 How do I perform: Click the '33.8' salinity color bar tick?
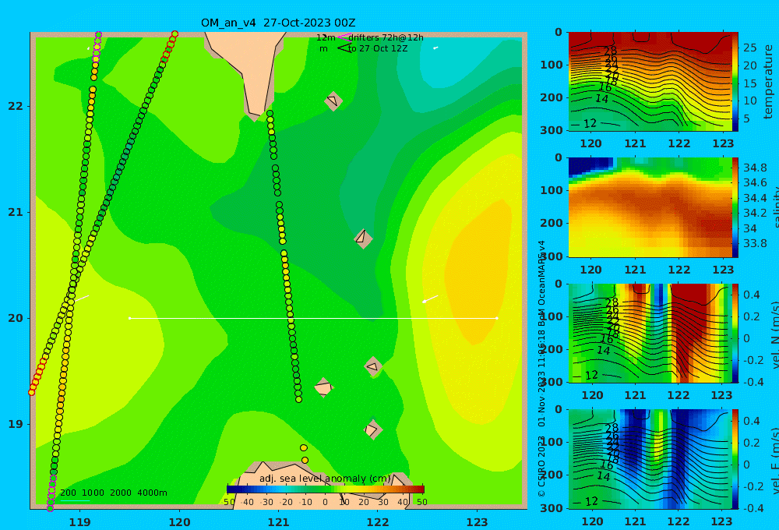click(x=755, y=243)
